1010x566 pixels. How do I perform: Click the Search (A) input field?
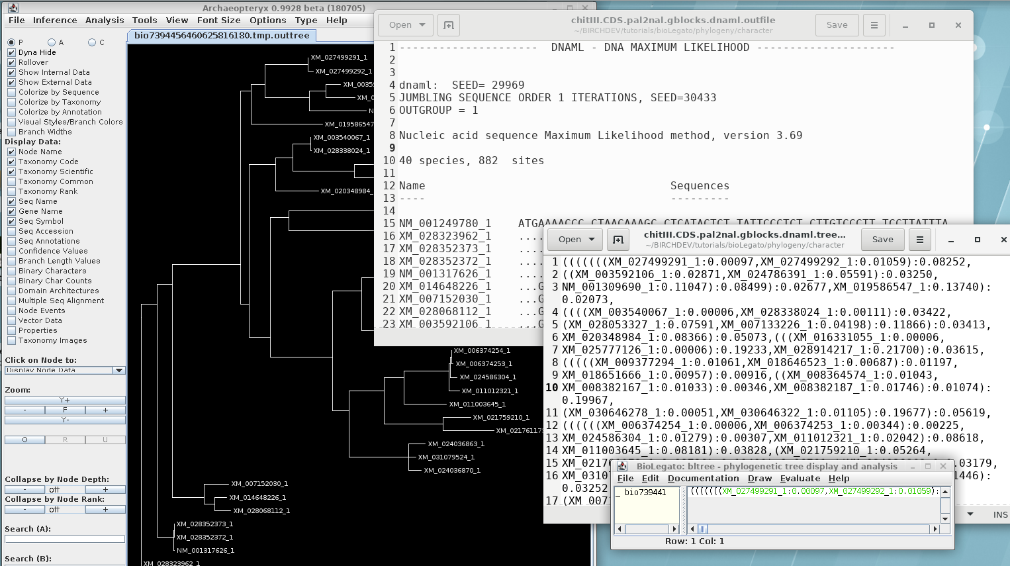tap(65, 539)
